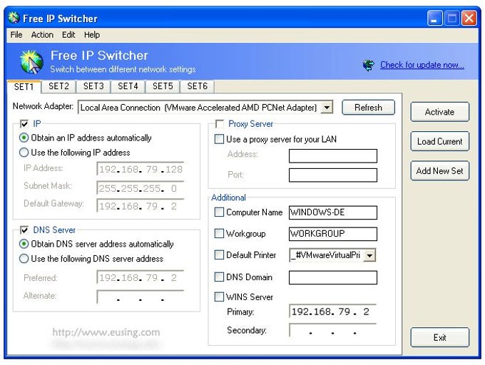
Task: Enable the Default Printer checkbox
Action: tap(219, 255)
